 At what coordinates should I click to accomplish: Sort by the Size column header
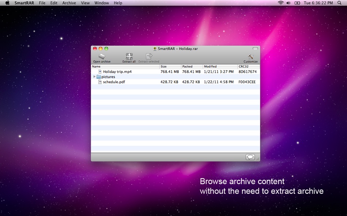[170, 66]
